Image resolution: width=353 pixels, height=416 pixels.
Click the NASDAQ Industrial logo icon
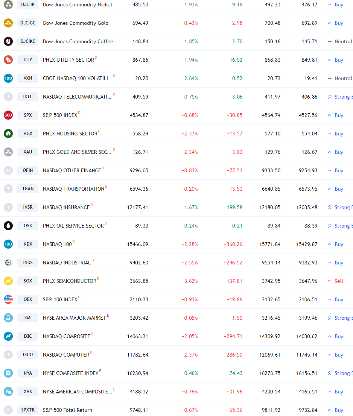(8, 263)
